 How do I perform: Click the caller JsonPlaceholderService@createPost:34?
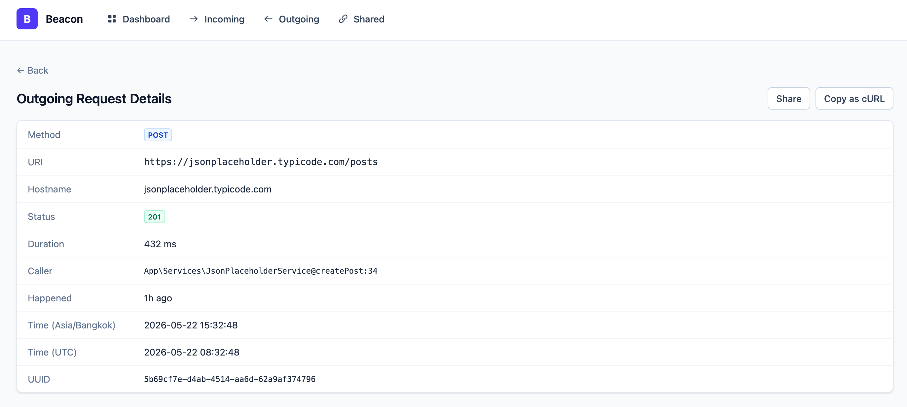tap(261, 271)
